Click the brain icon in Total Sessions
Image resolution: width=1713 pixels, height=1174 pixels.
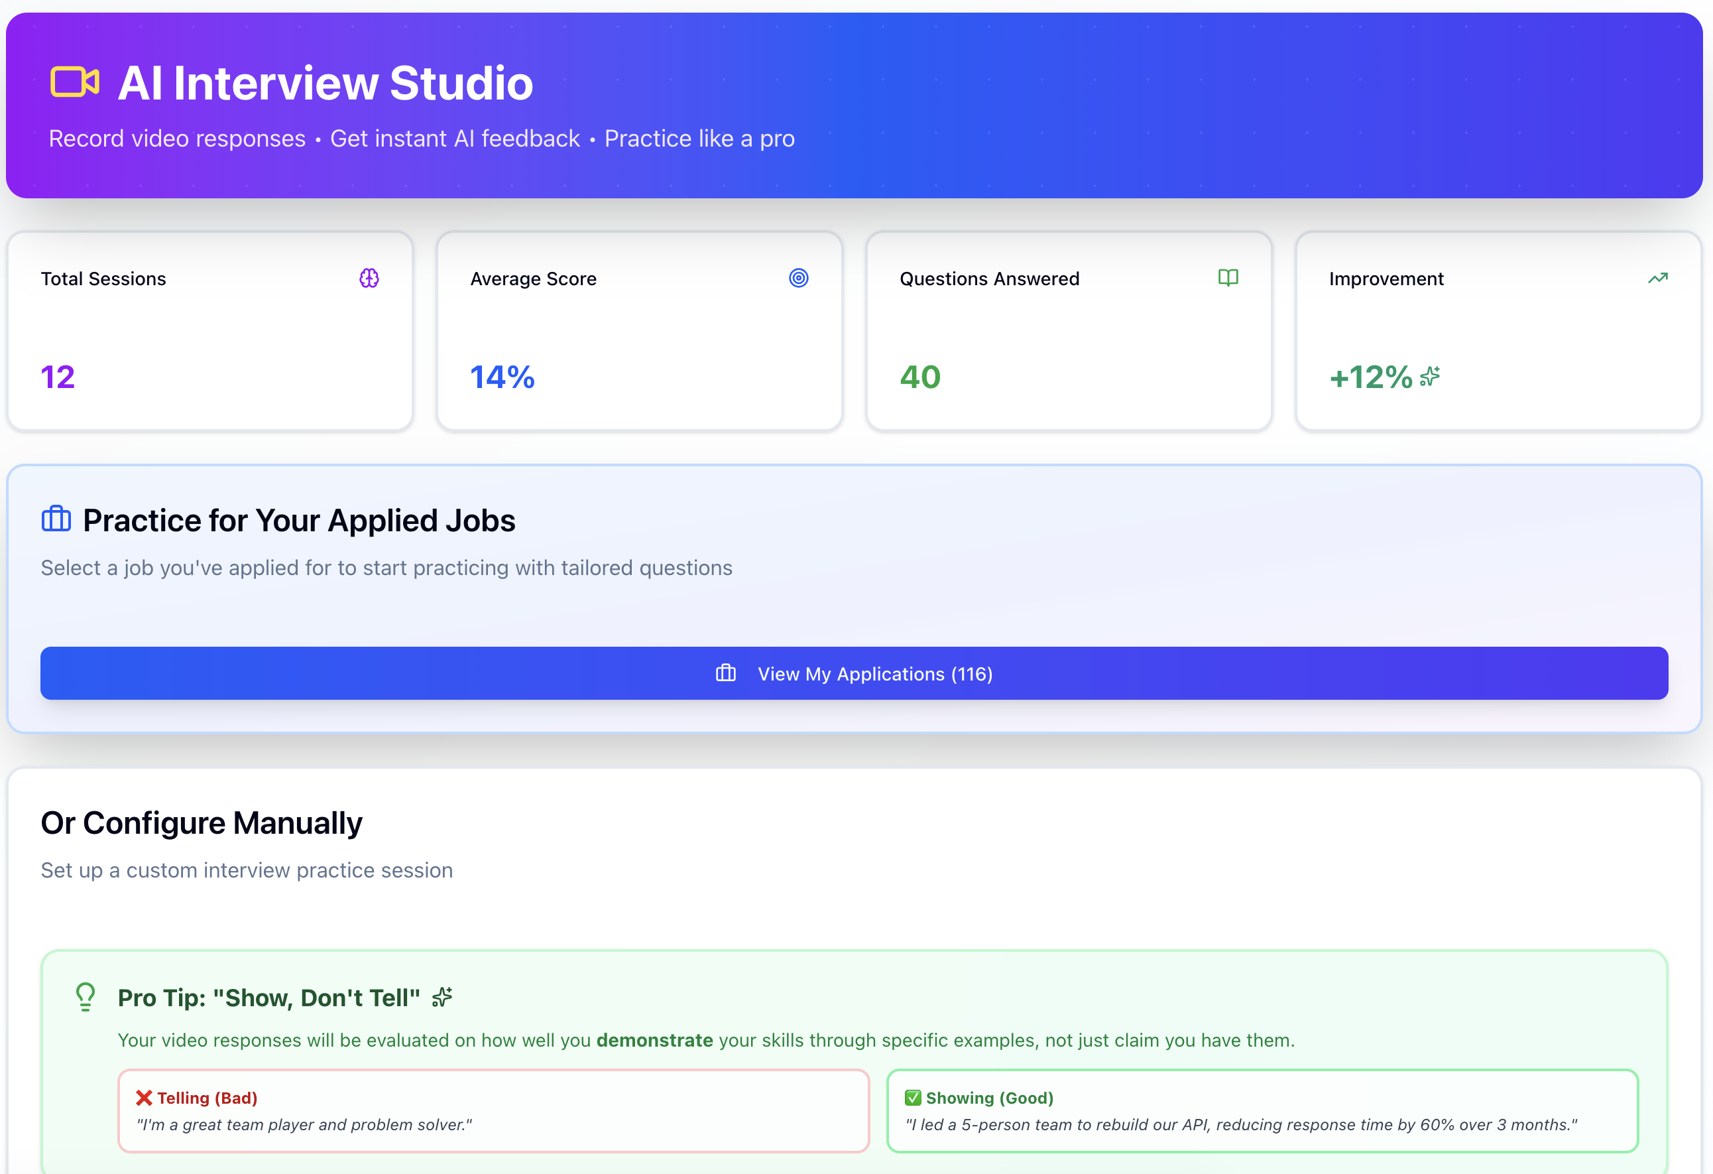pos(369,278)
